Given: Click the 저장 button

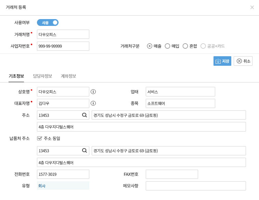Looking at the screenshot, I should click(x=222, y=61).
